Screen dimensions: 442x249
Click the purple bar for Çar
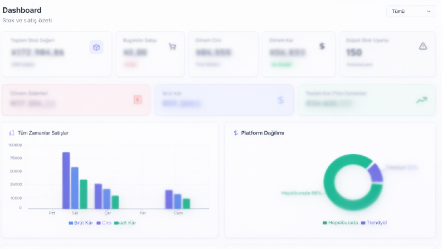pyautogui.click(x=98, y=196)
